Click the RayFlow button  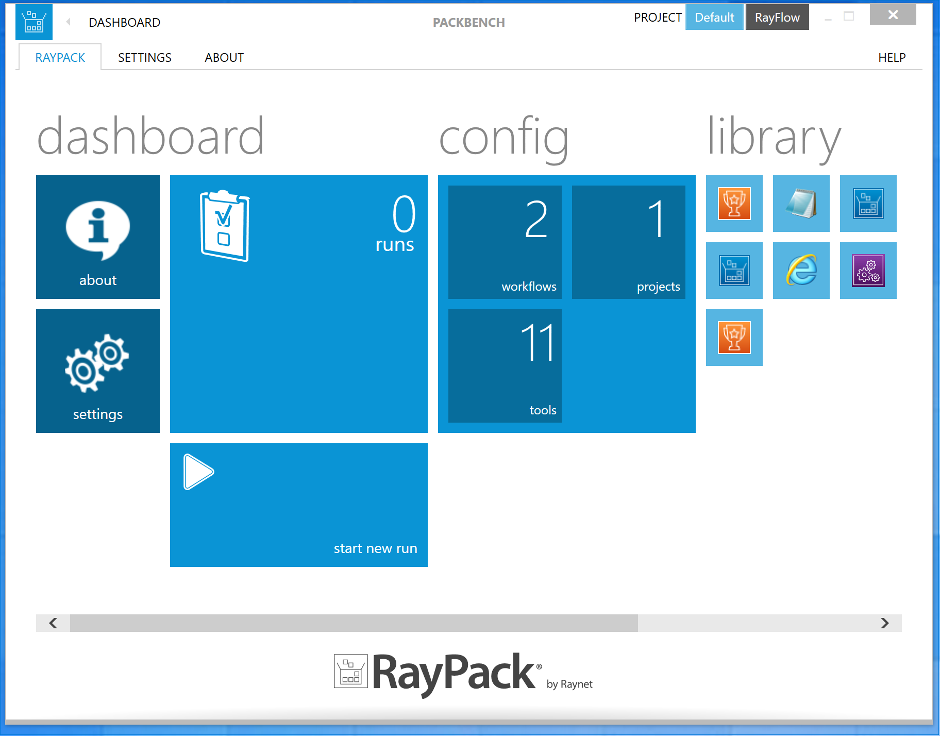(777, 17)
